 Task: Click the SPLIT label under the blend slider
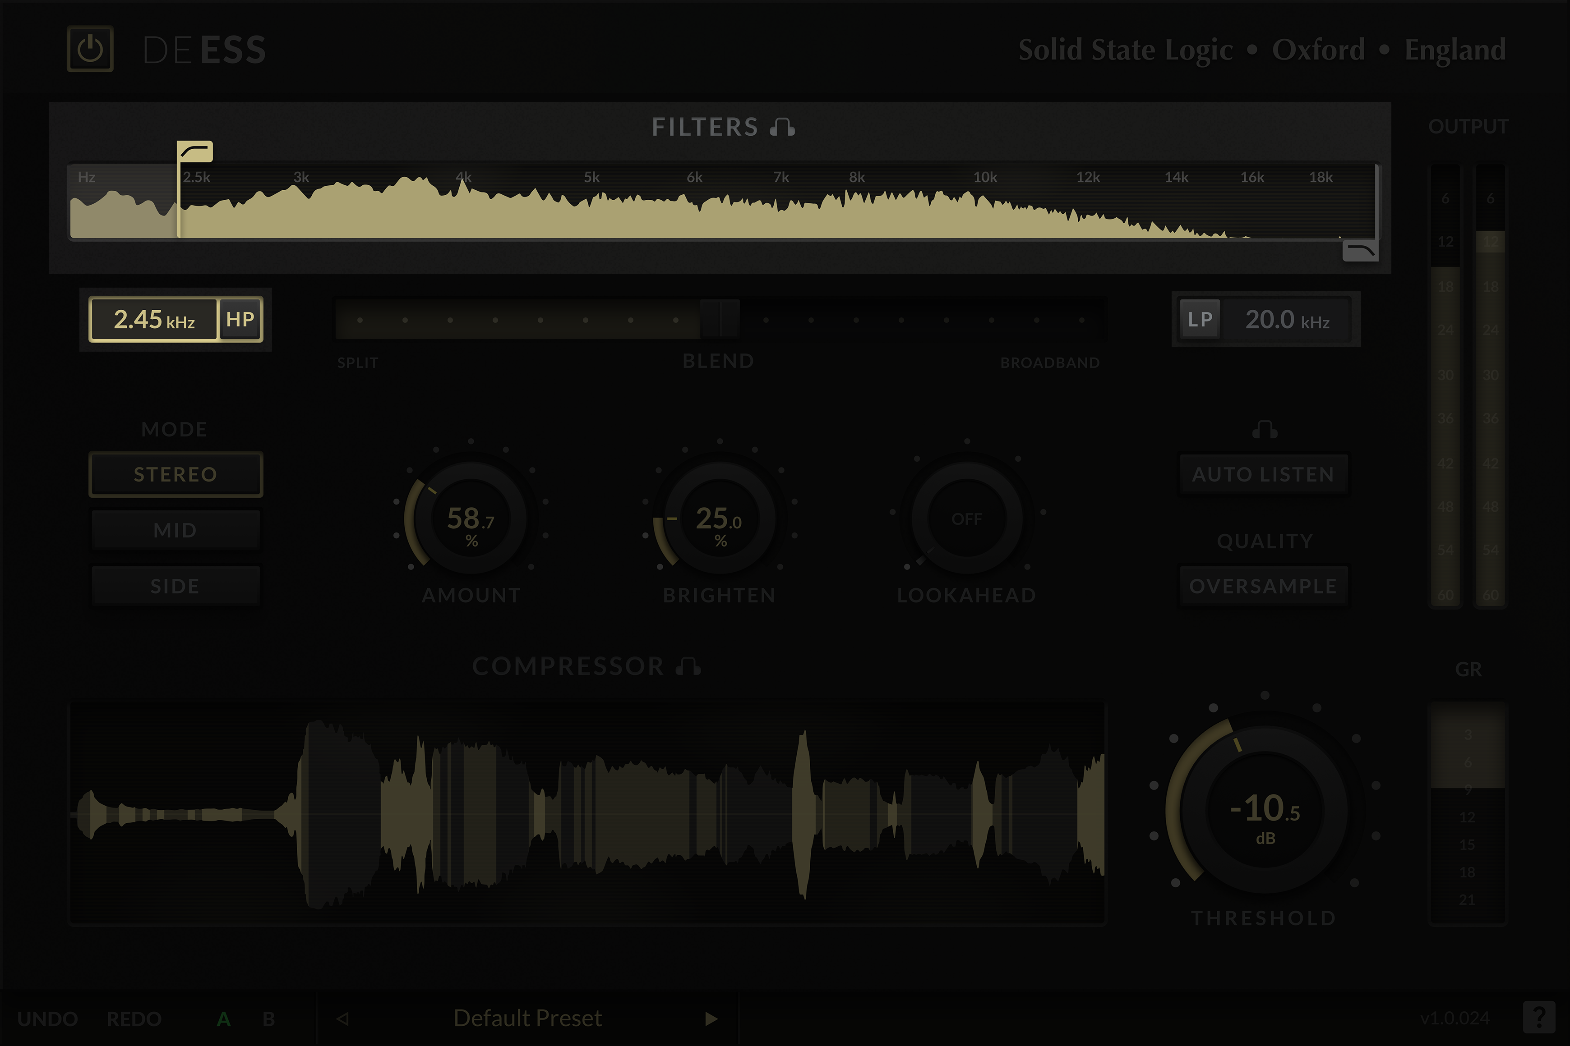coord(358,363)
